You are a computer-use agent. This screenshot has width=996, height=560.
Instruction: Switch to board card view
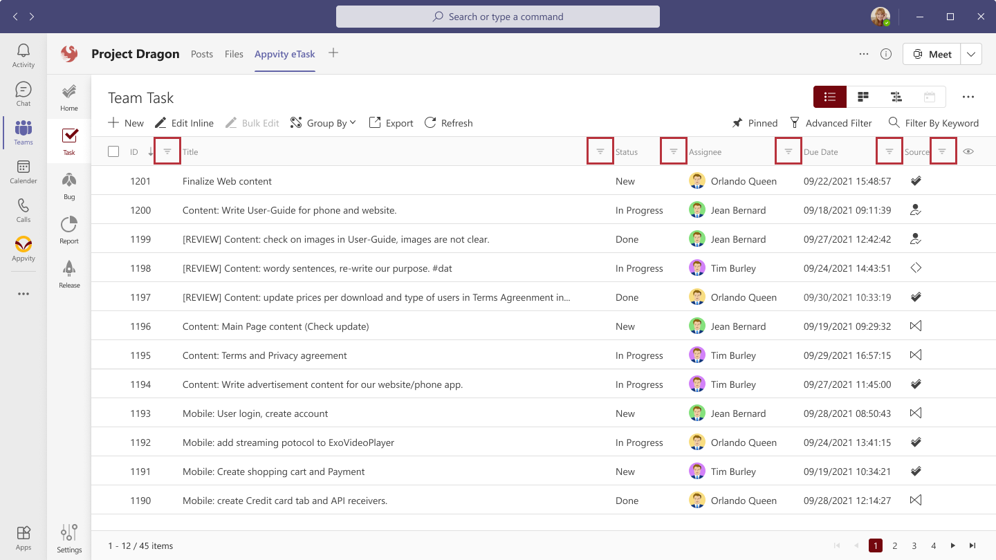click(x=863, y=97)
